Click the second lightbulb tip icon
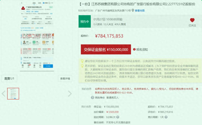The height and width of the screenshot is (125, 202). pos(82,66)
